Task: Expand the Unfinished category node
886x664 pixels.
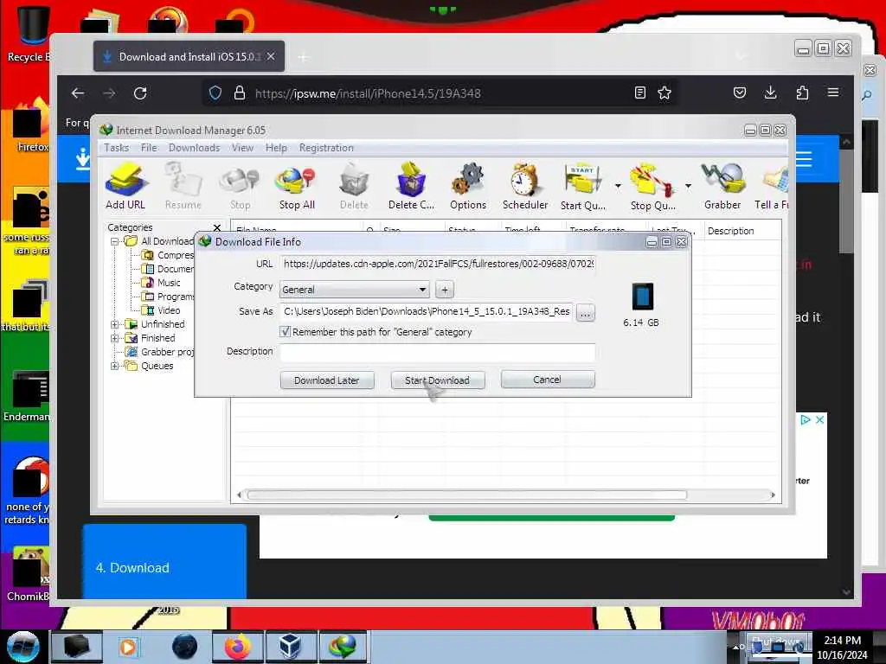Action: pos(115,325)
